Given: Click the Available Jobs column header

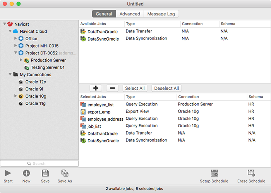Looking at the screenshot, I should 101,24.
